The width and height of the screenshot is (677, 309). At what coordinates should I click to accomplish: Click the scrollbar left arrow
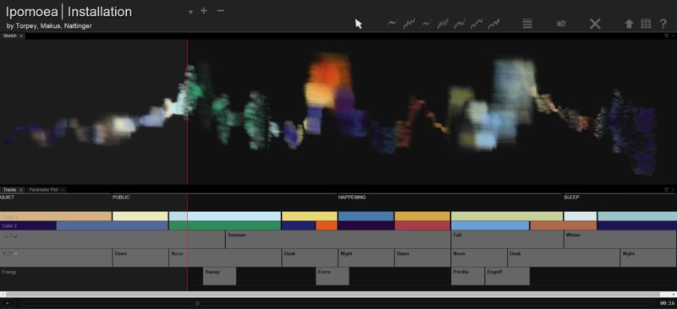point(3,295)
